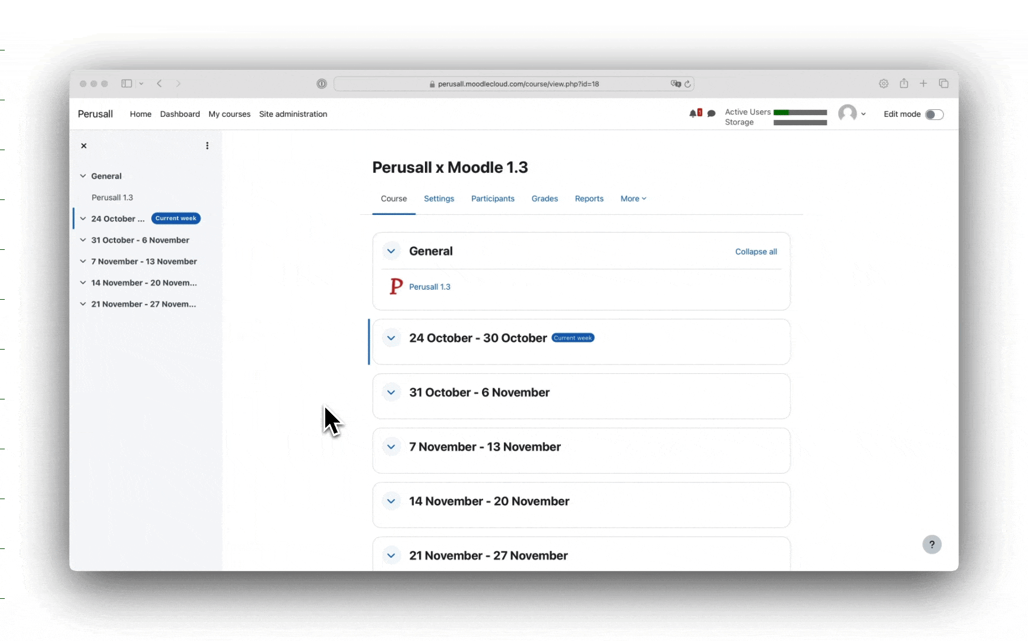Screen dimensions: 1028x641
Task: Click the Collapse all link
Action: [756, 252]
